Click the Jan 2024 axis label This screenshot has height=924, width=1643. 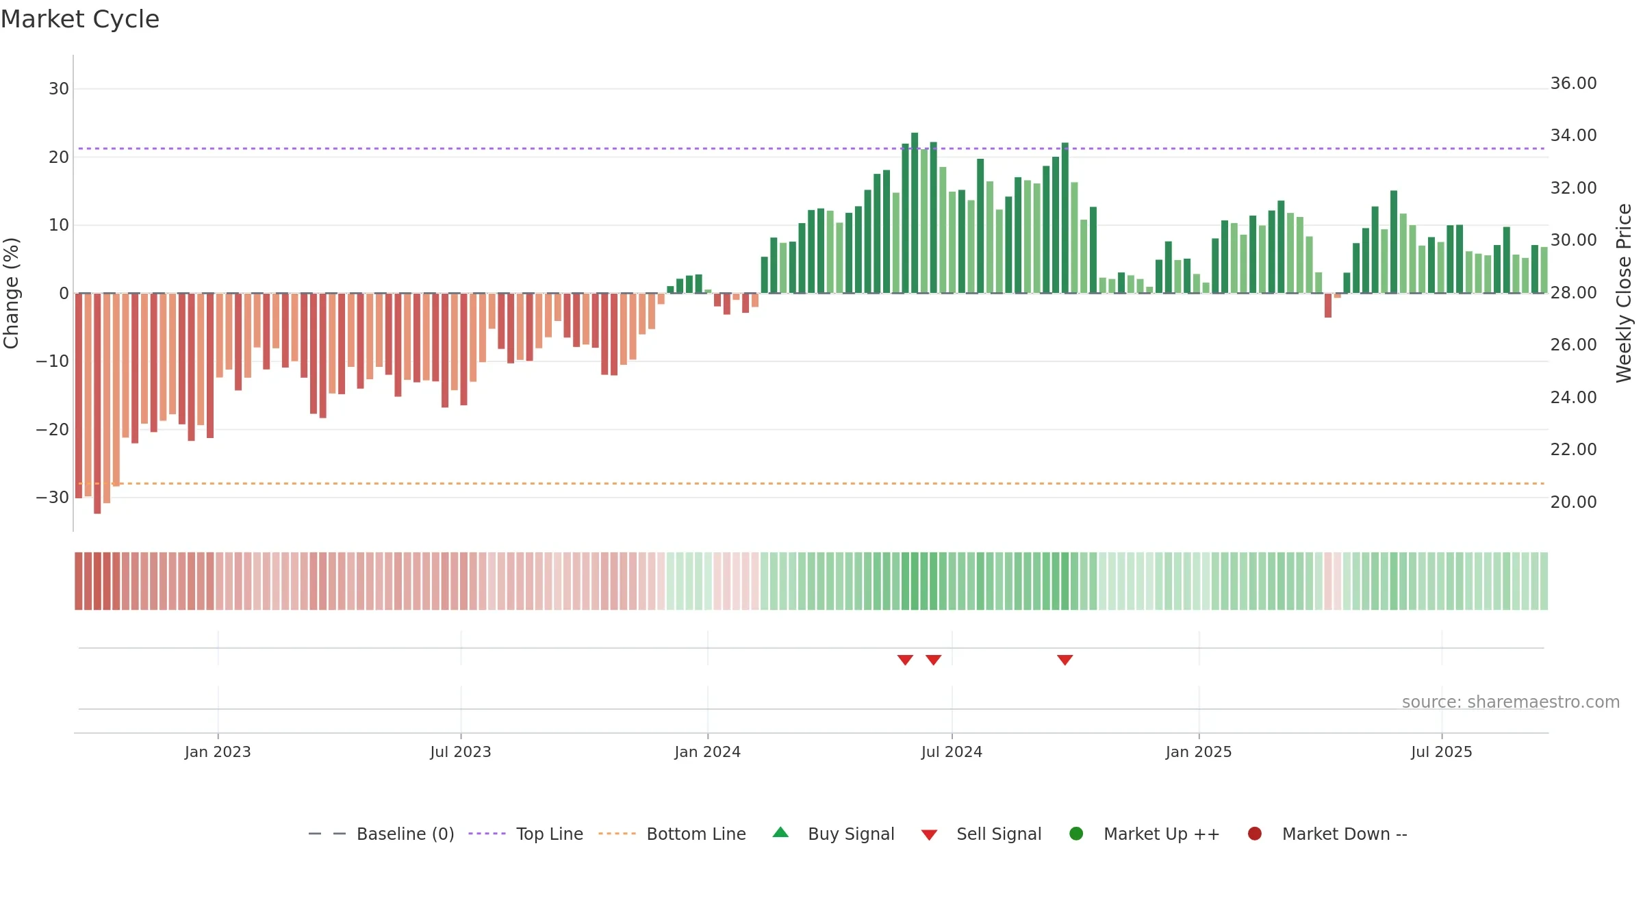point(708,752)
